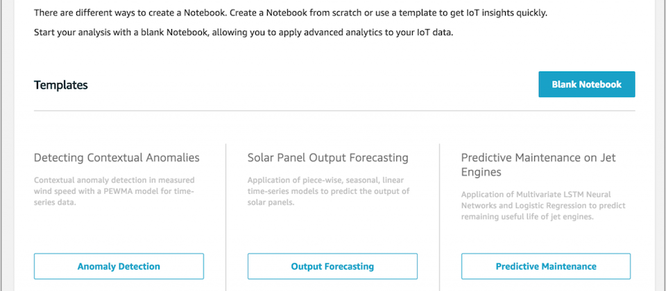This screenshot has width=666, height=291.
Task: Click the sentence about different ways to create a Notebook
Action: [291, 12]
